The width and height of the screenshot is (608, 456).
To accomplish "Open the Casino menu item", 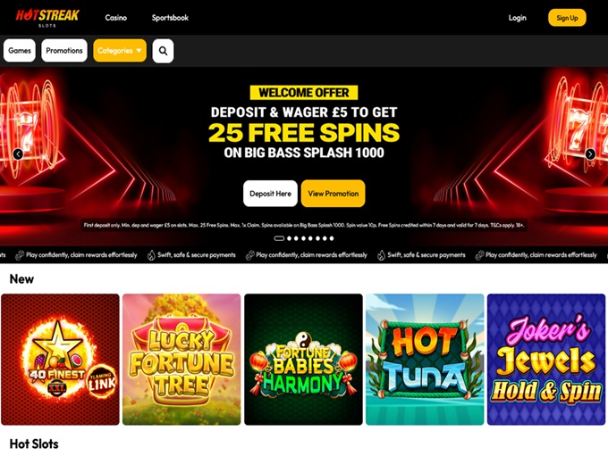I will (116, 18).
